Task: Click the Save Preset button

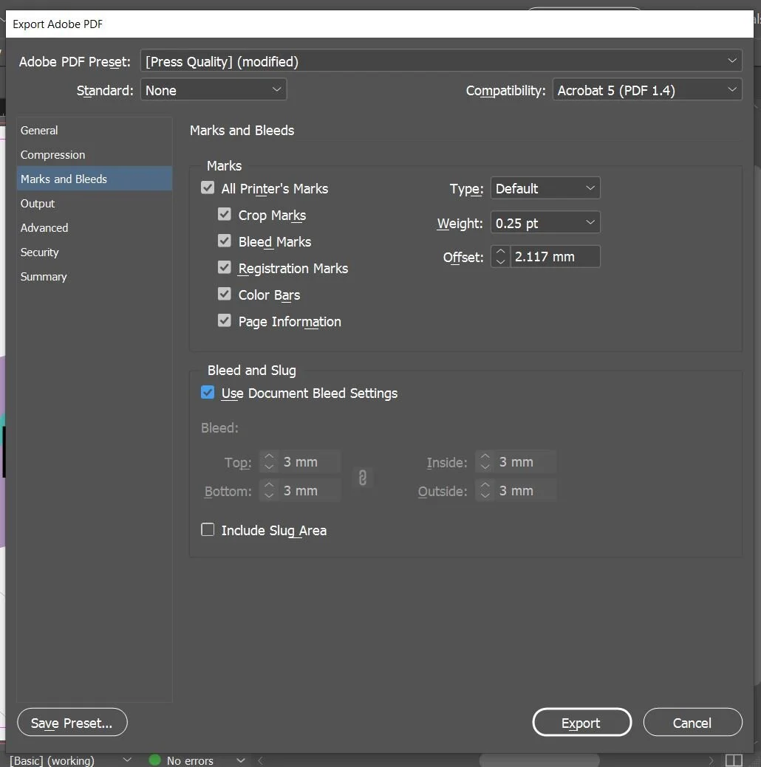Action: pos(72,722)
